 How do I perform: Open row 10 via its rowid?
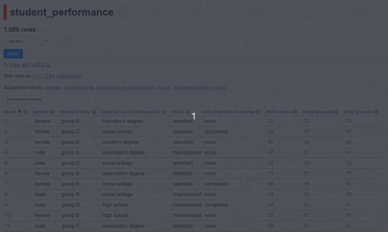[x=8, y=215]
